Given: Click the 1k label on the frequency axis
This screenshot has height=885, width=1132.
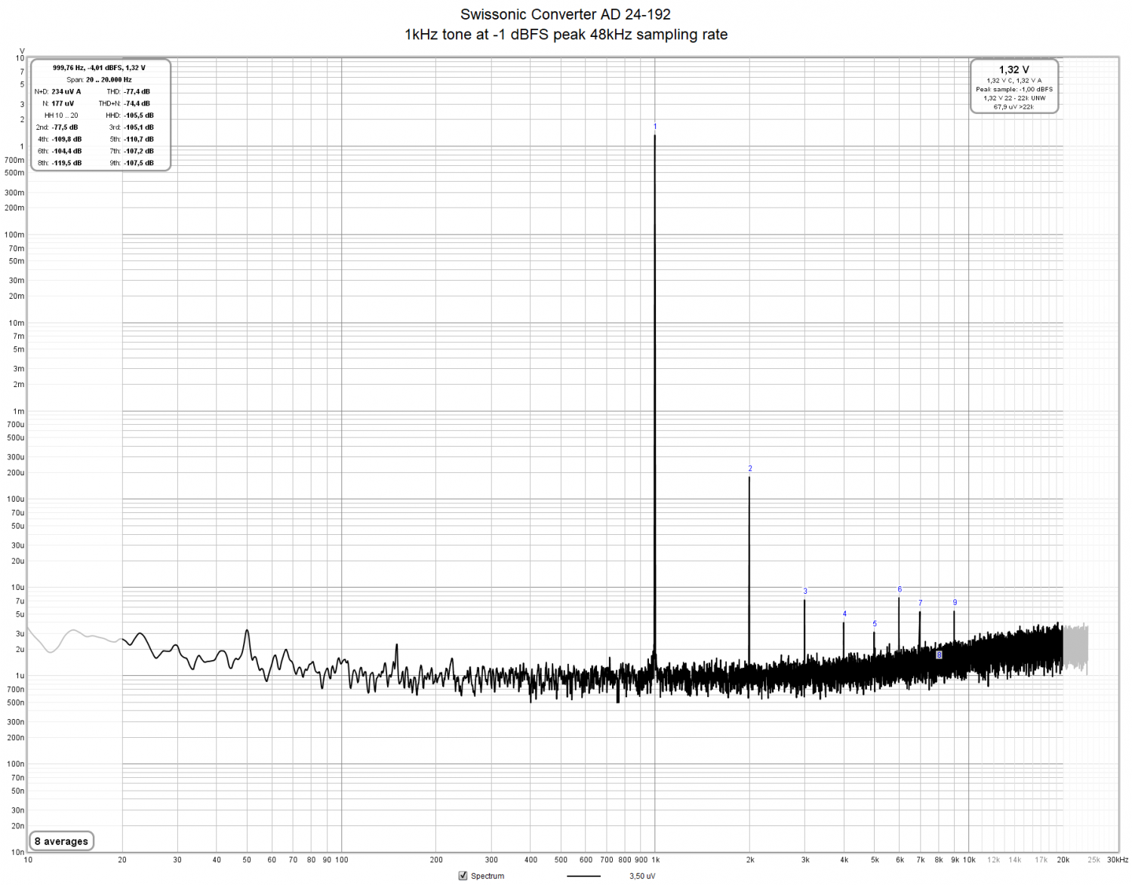Looking at the screenshot, I should tap(655, 860).
